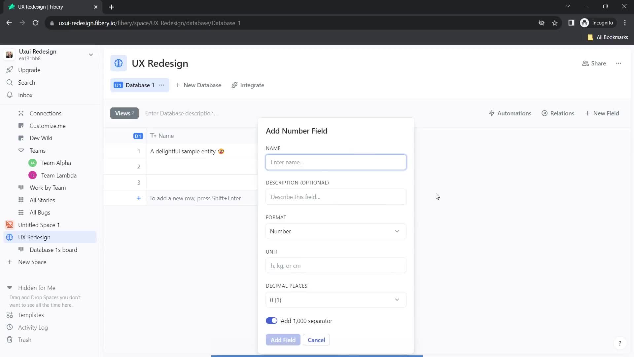Toggle the Add 1,000 separator switch
This screenshot has height=357, width=634.
click(272, 321)
